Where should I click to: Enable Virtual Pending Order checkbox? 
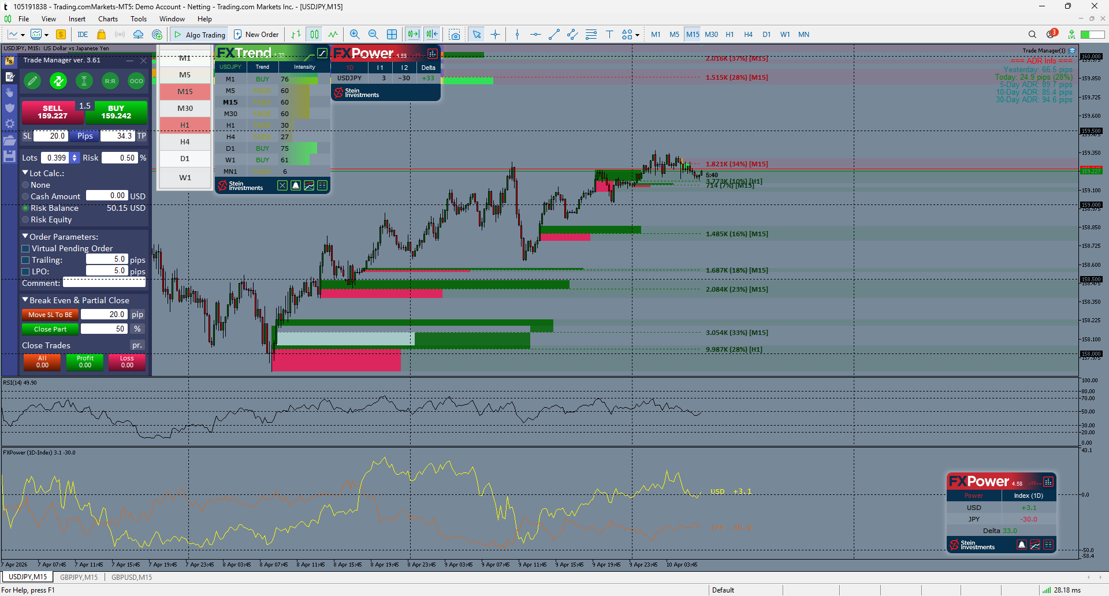[x=25, y=249]
